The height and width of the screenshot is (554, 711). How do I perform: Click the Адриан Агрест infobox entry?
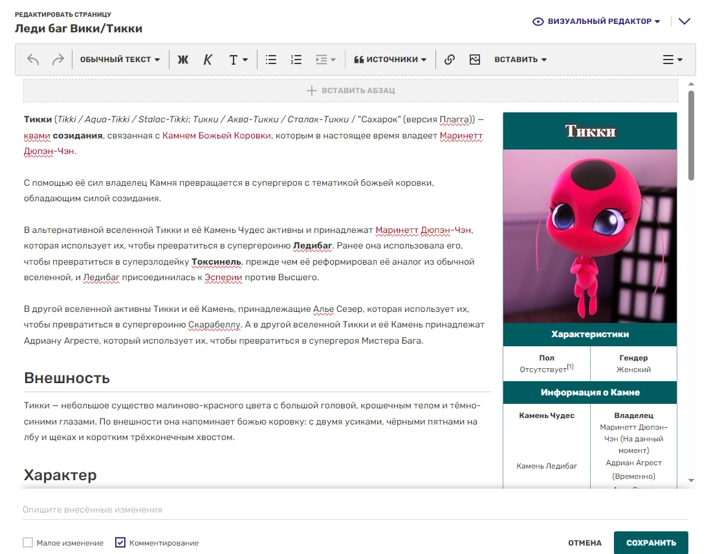pos(633,463)
